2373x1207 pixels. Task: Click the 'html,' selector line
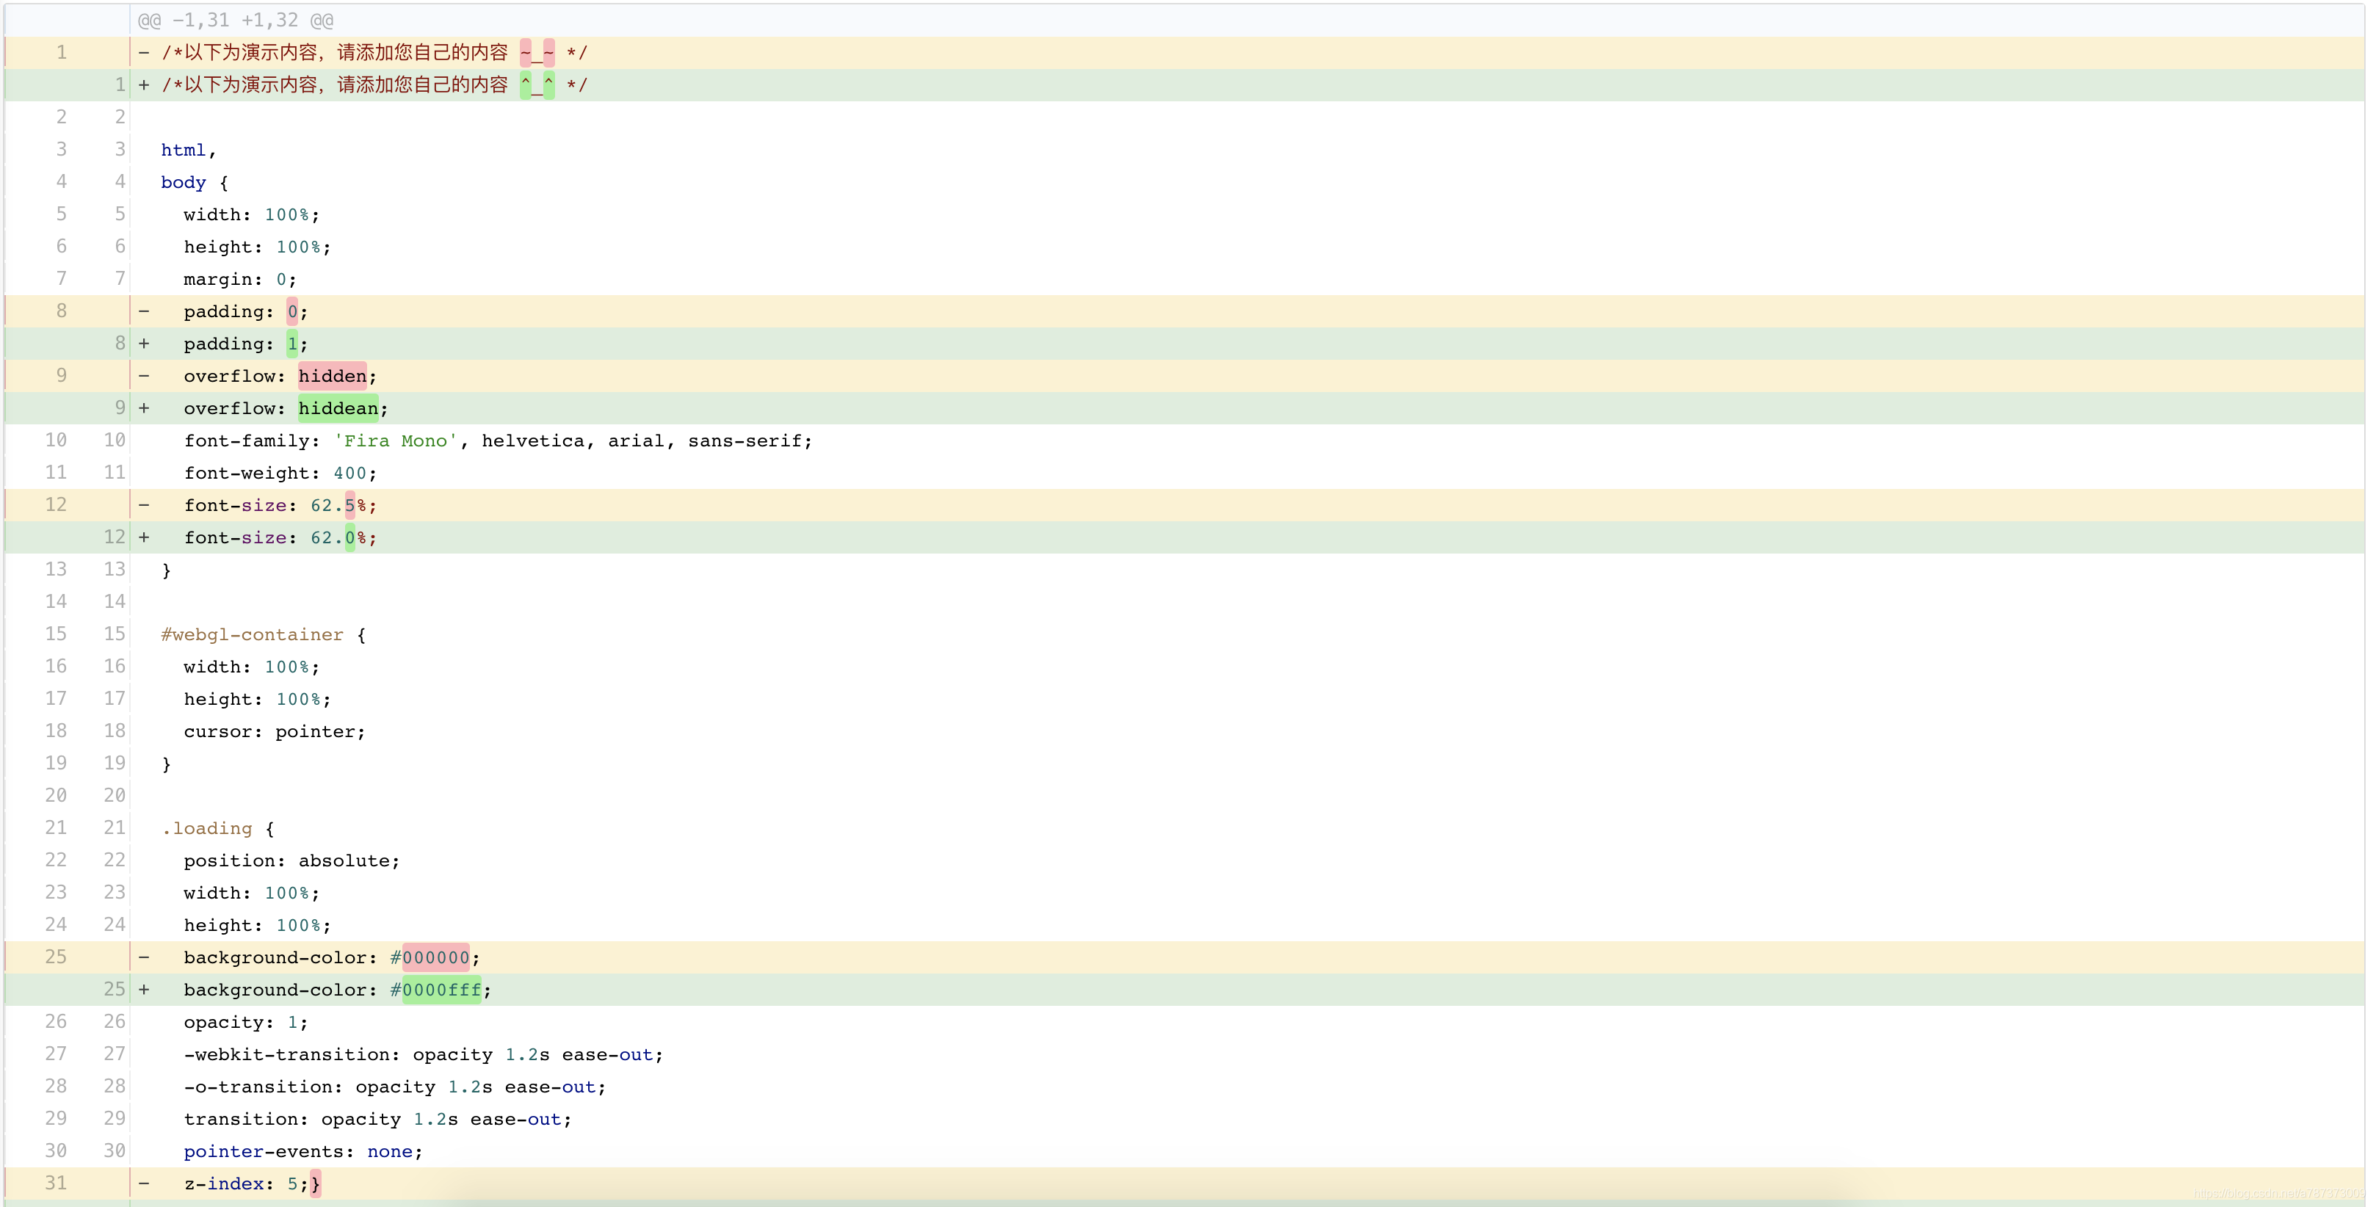188,151
